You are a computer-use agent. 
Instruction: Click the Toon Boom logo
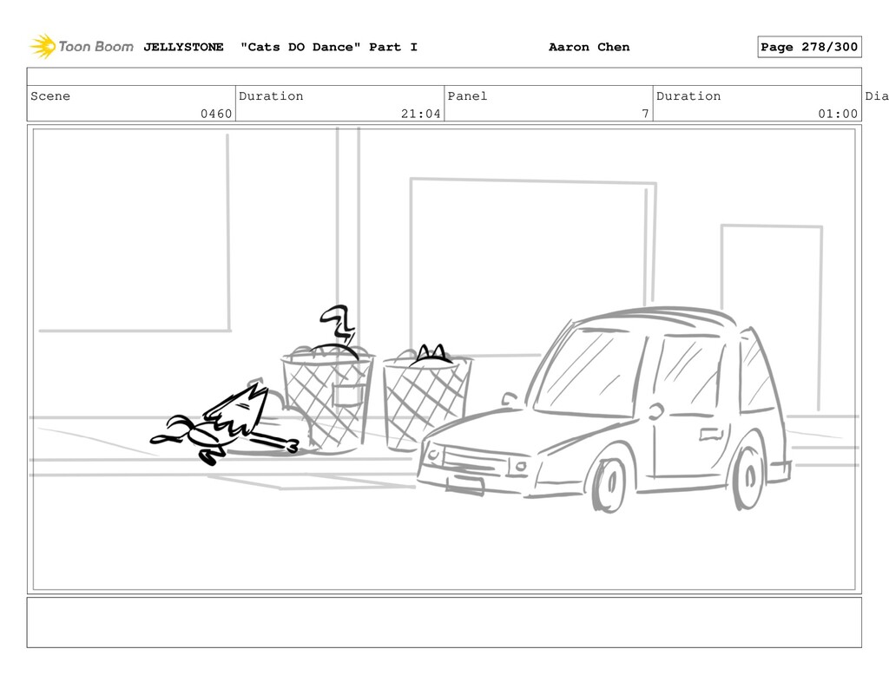82,47
